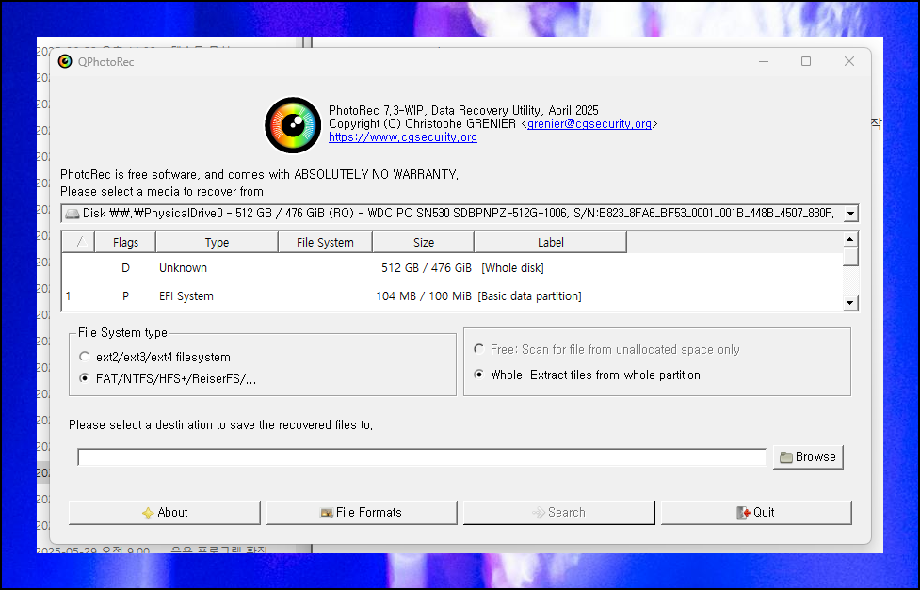Open File Formats selection

tap(362, 513)
